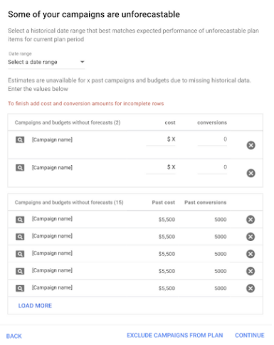Click cost field of first incomplete campaign row

161,140
